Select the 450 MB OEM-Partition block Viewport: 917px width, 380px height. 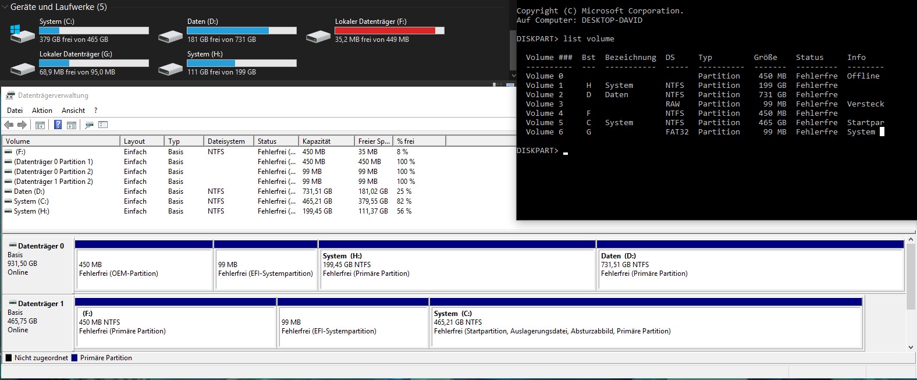[x=144, y=265]
